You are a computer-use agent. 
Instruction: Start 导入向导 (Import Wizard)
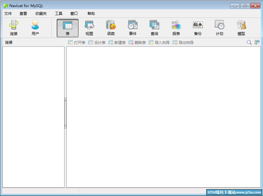click(x=159, y=42)
